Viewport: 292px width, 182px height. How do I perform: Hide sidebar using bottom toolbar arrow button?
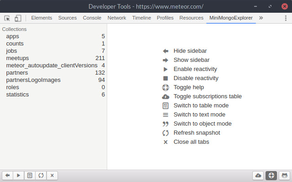coord(7,176)
